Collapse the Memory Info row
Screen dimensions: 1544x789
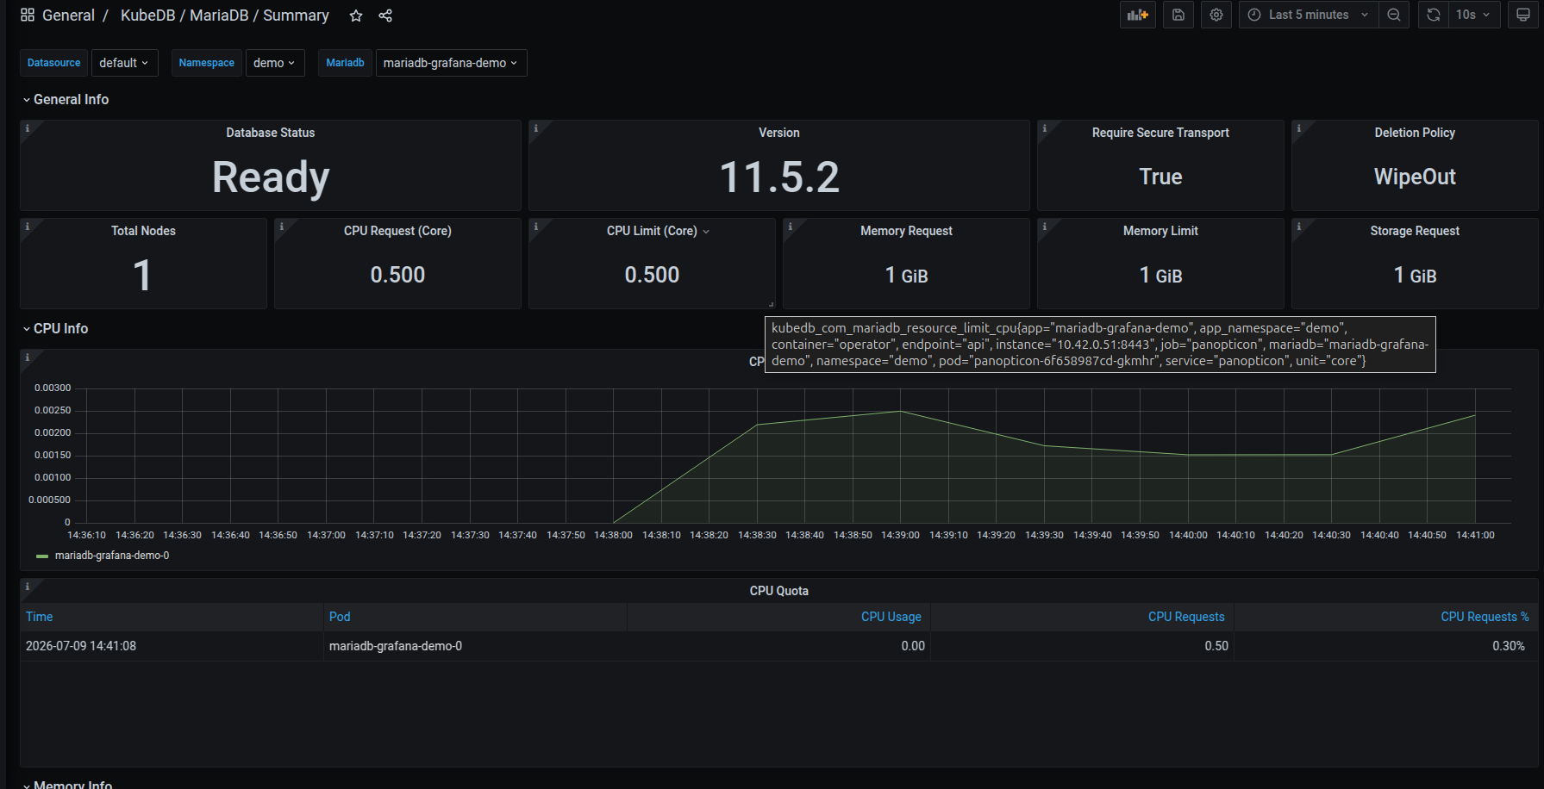pos(68,785)
